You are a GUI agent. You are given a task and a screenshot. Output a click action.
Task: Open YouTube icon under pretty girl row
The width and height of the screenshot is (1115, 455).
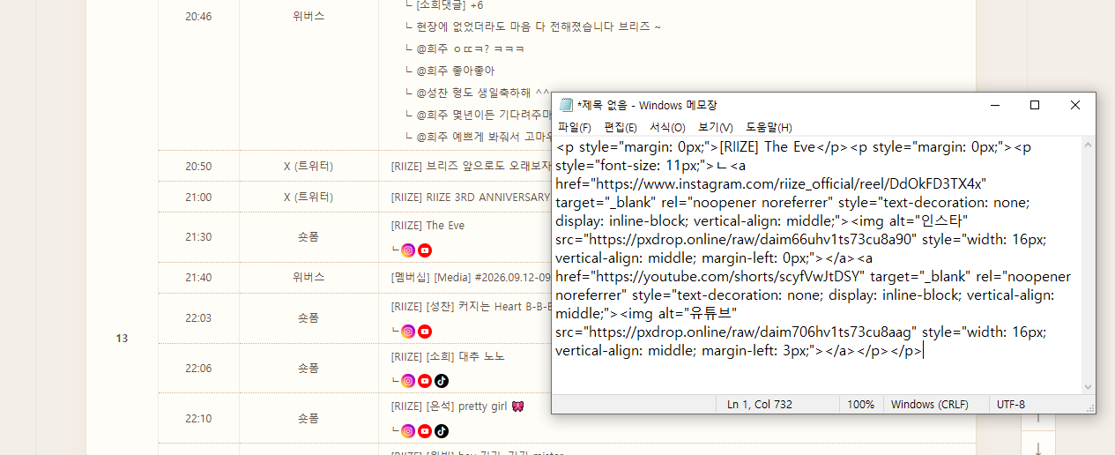425,431
